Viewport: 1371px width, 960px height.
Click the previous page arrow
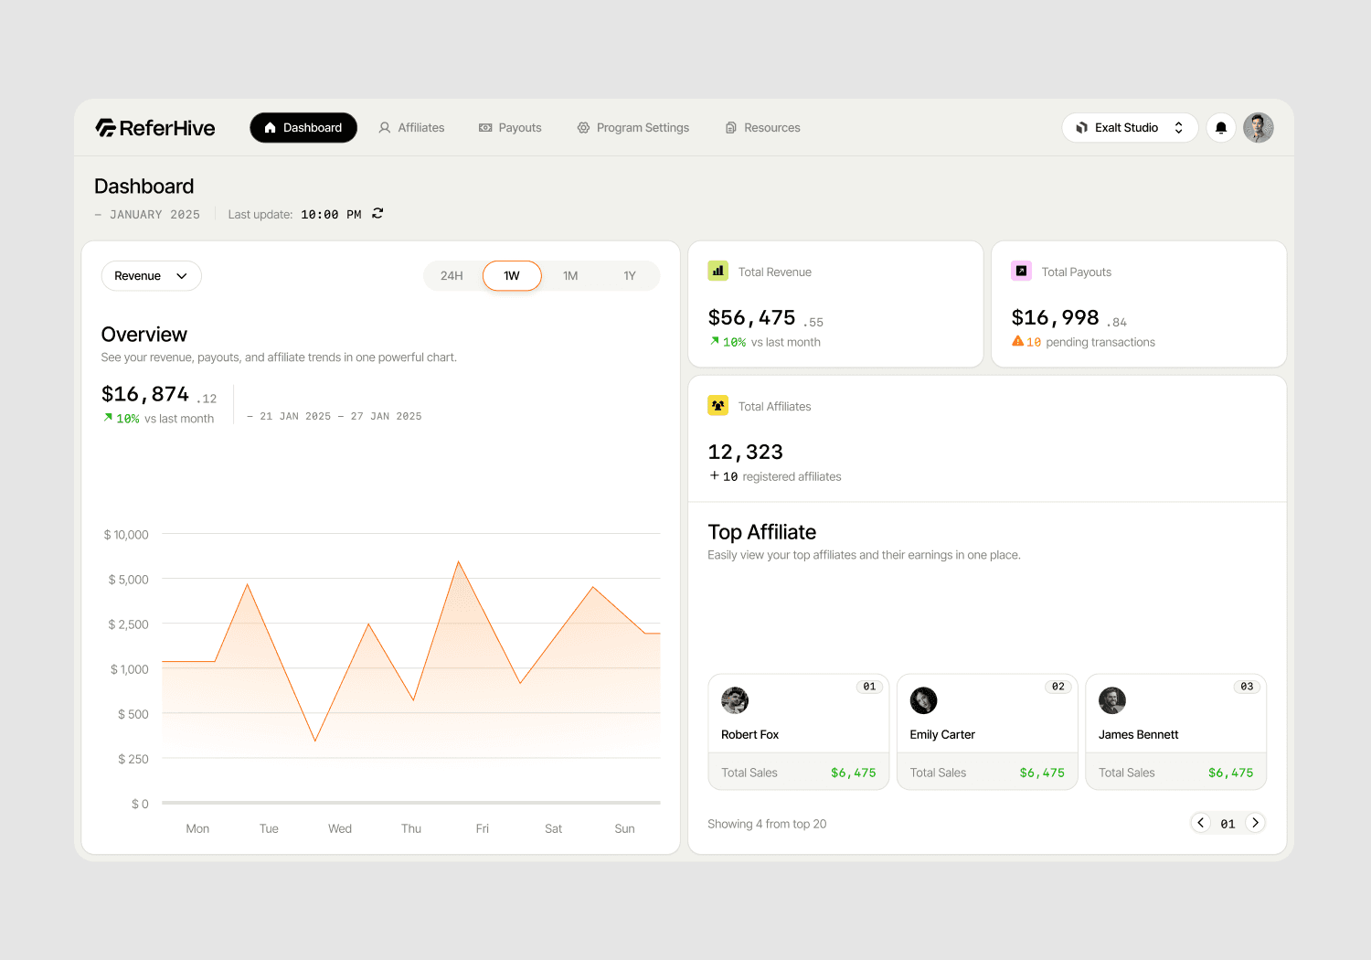1200,823
